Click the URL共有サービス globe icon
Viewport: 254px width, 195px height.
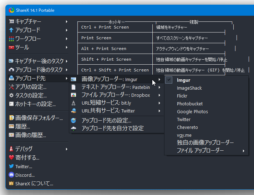click(73, 111)
